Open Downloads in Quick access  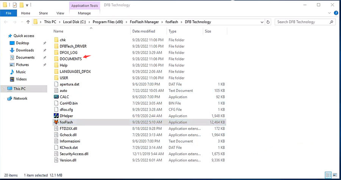click(25, 50)
